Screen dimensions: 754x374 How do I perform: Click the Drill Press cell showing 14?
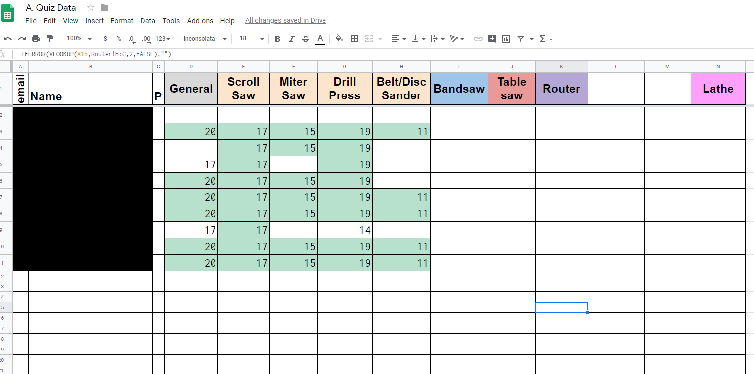345,230
